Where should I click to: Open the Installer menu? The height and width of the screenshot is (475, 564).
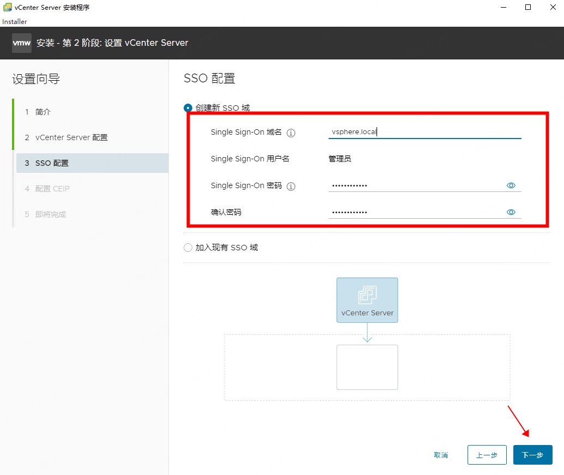pos(14,22)
